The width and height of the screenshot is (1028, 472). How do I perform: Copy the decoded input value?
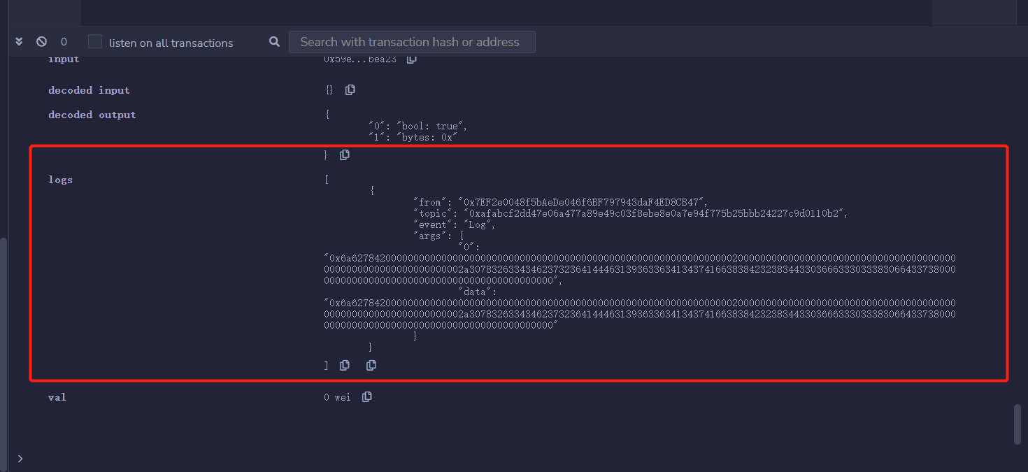point(350,90)
